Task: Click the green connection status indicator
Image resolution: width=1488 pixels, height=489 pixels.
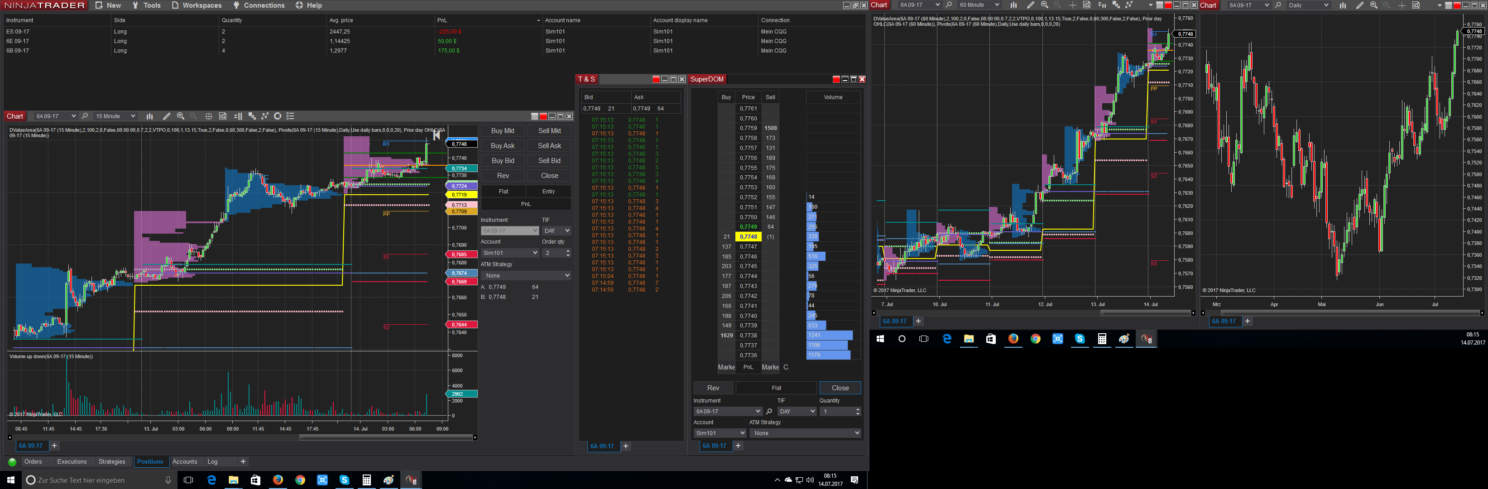Action: [x=12, y=462]
